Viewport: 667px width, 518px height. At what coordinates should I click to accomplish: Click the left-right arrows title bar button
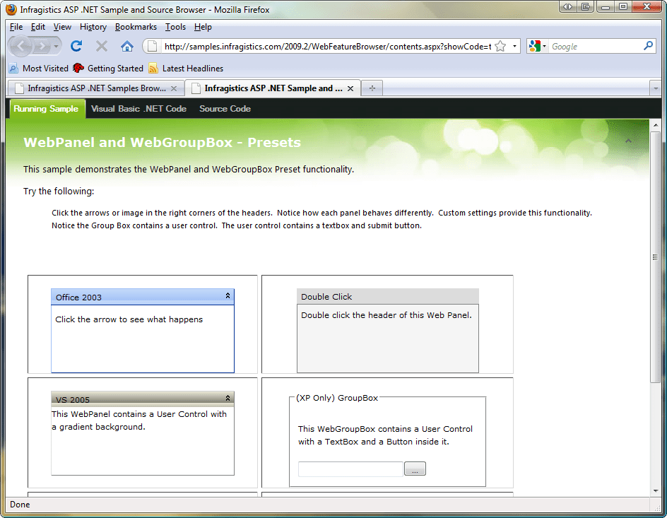coord(568,6)
